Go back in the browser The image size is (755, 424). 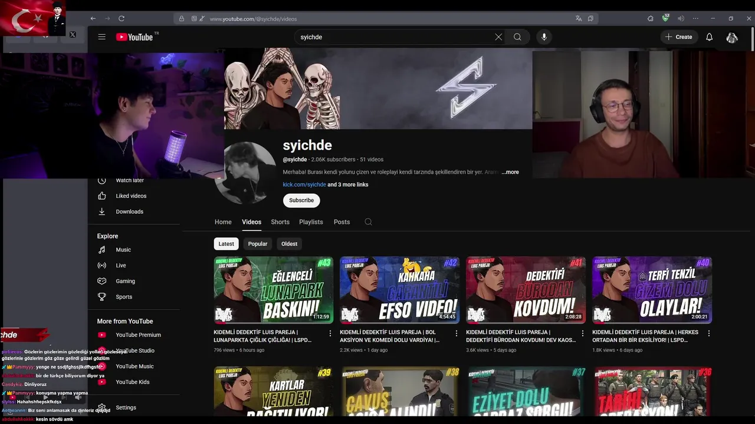[93, 18]
